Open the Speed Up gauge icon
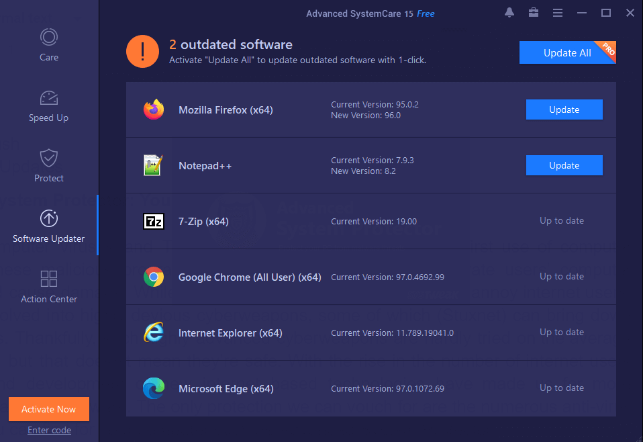 pyautogui.click(x=49, y=97)
